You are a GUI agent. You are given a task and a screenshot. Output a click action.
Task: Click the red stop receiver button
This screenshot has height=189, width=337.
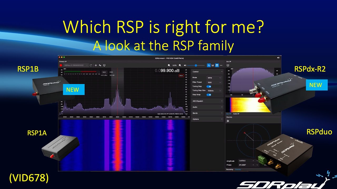pyautogui.click(x=61, y=65)
